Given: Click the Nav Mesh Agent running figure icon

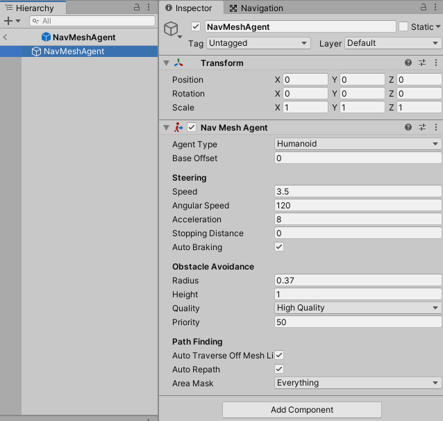Looking at the screenshot, I should pos(178,128).
